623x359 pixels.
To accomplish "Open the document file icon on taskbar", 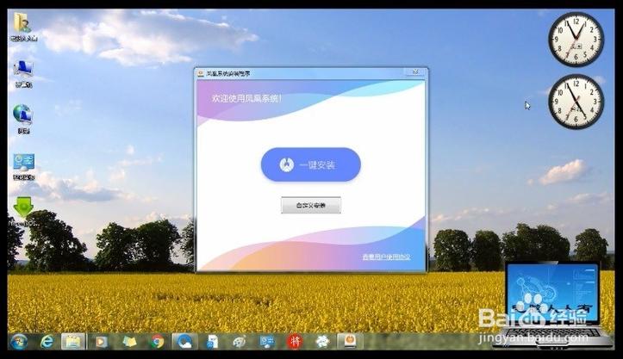I will (x=213, y=341).
